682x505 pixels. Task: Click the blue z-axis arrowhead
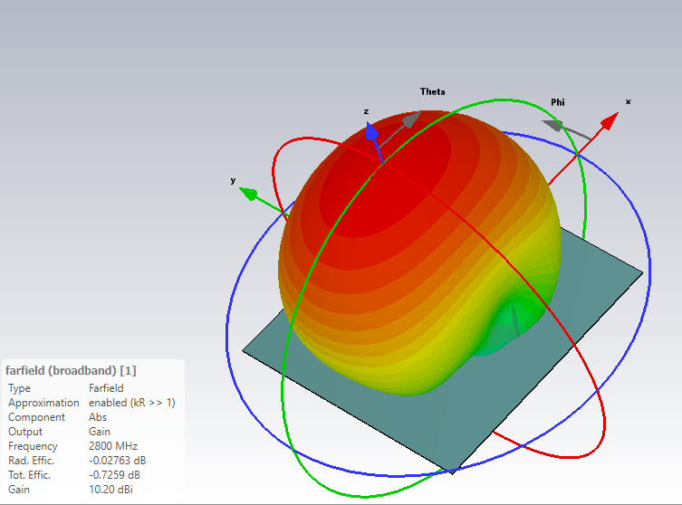tap(371, 131)
